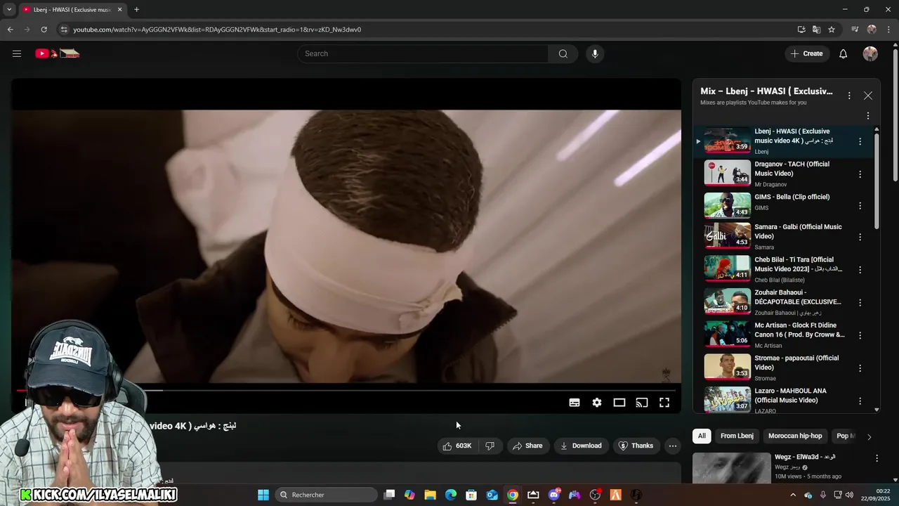Image resolution: width=899 pixels, height=506 pixels.
Task: Select the All filter chip
Action: 701,436
